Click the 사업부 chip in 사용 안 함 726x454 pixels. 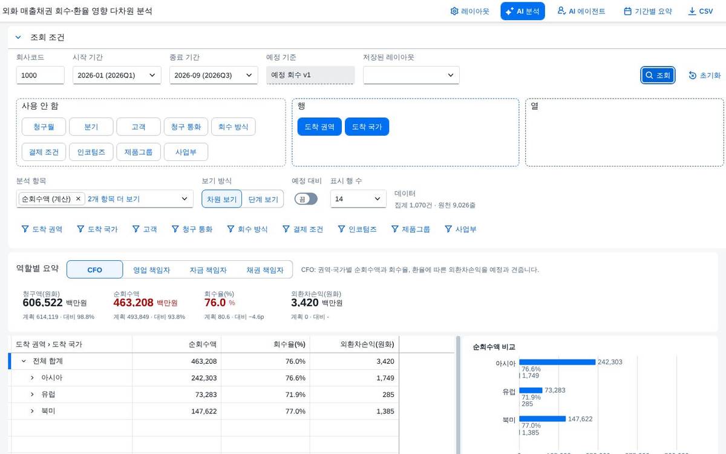tap(186, 152)
